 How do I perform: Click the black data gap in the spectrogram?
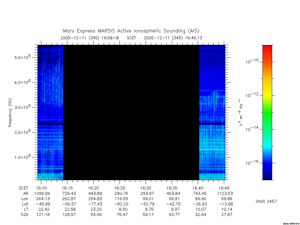click(131, 112)
